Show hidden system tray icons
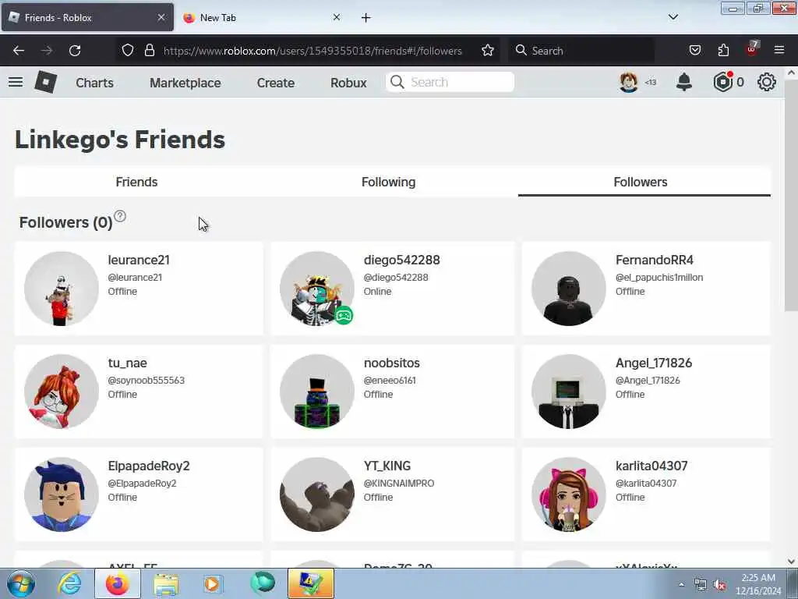 click(x=681, y=584)
